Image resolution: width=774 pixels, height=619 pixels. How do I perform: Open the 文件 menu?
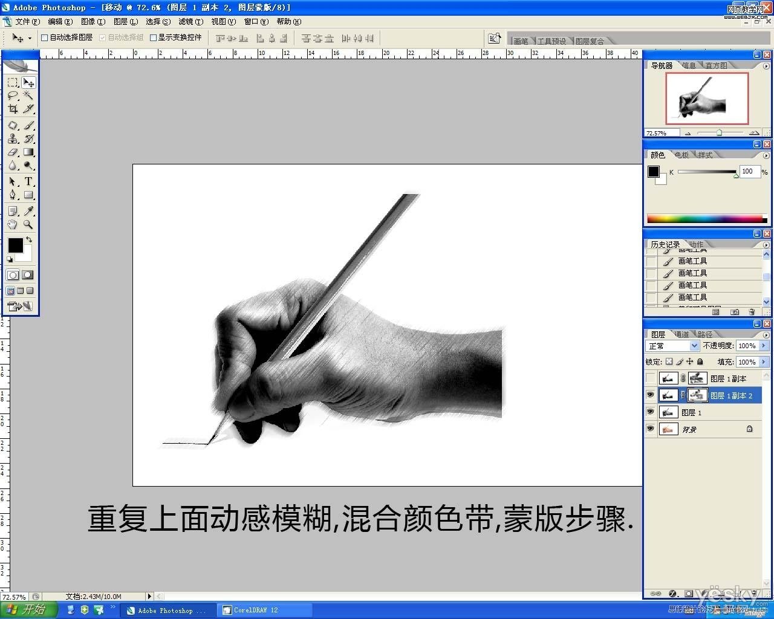27,21
